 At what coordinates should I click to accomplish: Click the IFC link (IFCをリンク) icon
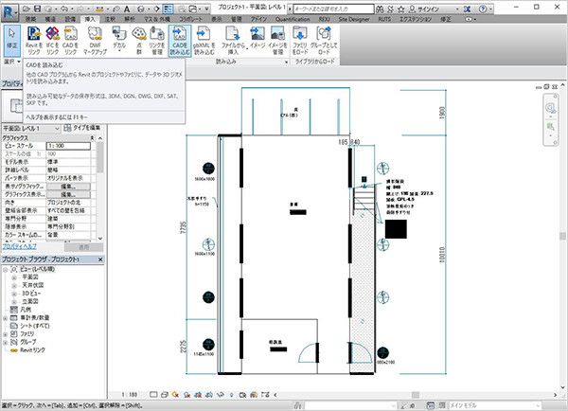pyautogui.click(x=52, y=41)
